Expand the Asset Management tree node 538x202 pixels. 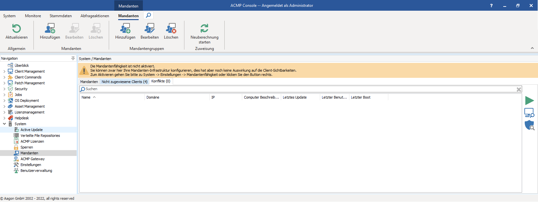click(4, 106)
